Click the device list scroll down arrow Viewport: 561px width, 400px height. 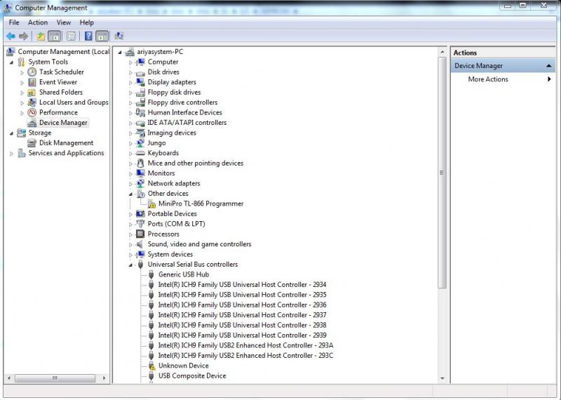pos(442,378)
